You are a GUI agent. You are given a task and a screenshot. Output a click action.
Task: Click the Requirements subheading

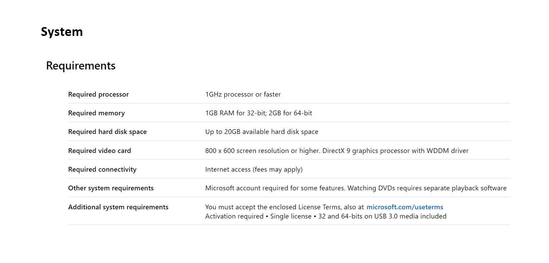click(x=81, y=66)
